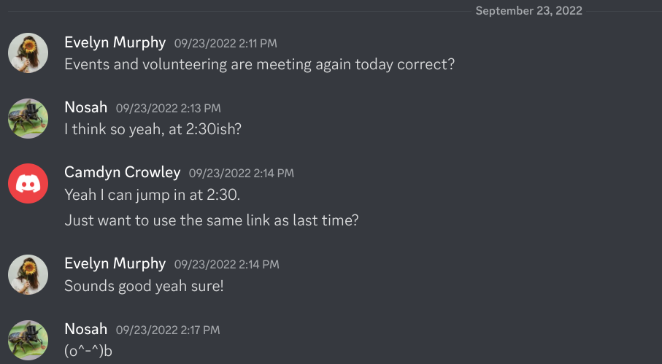Click the Evelyn Murphy username above "Sounds good yeah sure!"
The height and width of the screenshot is (364, 662).
click(115, 264)
